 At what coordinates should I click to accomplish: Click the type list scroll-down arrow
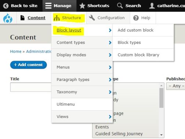pos(162,135)
